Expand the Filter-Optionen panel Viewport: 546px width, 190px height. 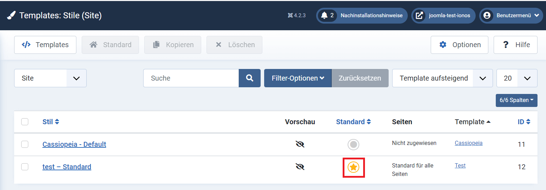298,78
